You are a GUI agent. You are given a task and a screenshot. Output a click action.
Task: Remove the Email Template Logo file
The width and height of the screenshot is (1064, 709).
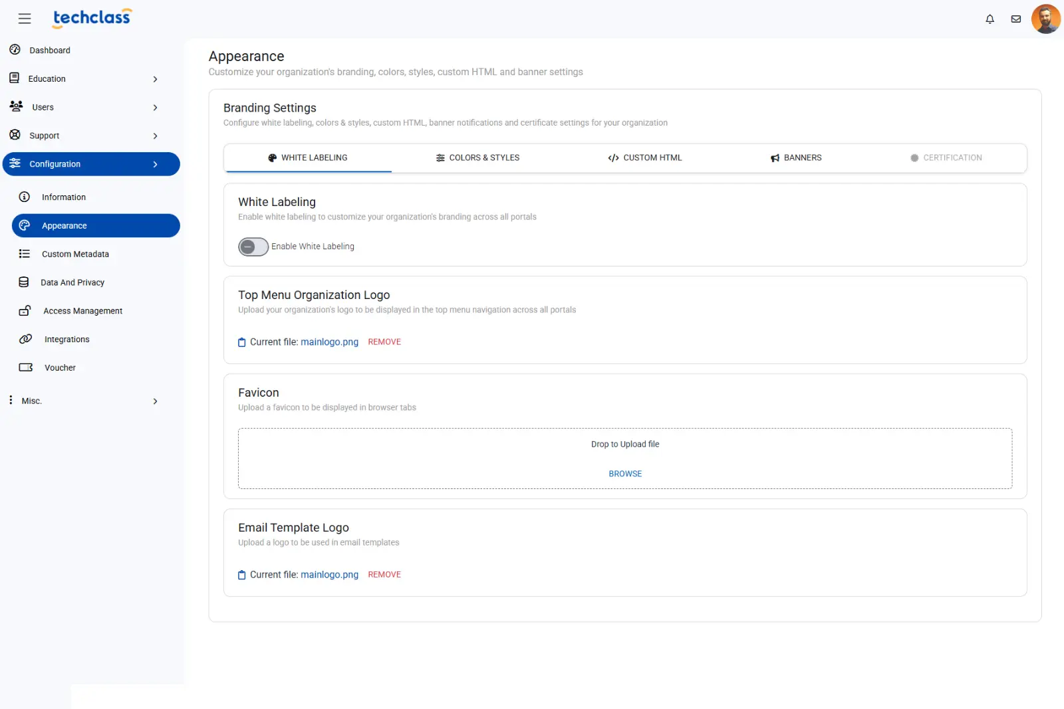point(384,575)
